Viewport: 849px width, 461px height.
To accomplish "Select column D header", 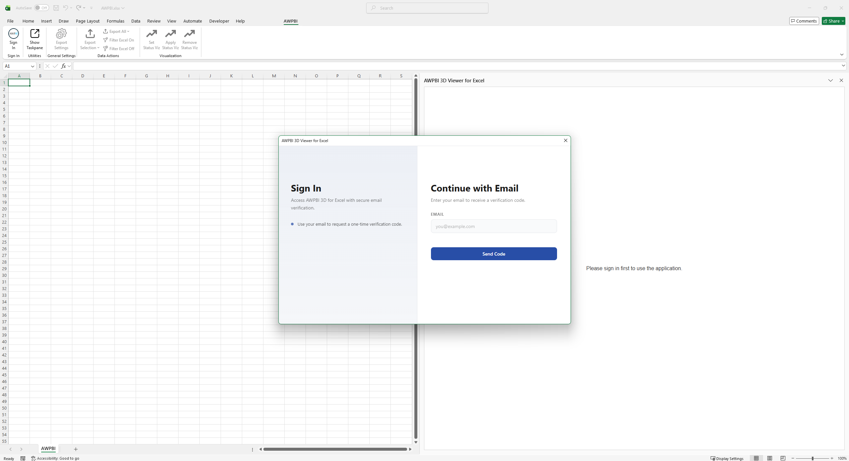I will pyautogui.click(x=83, y=76).
